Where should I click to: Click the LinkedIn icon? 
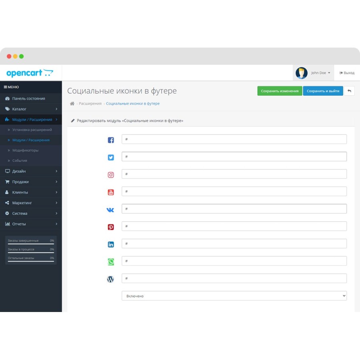click(111, 244)
